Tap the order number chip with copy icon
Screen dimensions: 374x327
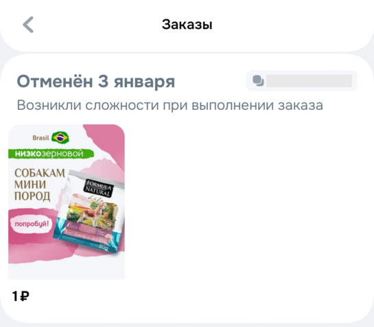click(x=301, y=81)
